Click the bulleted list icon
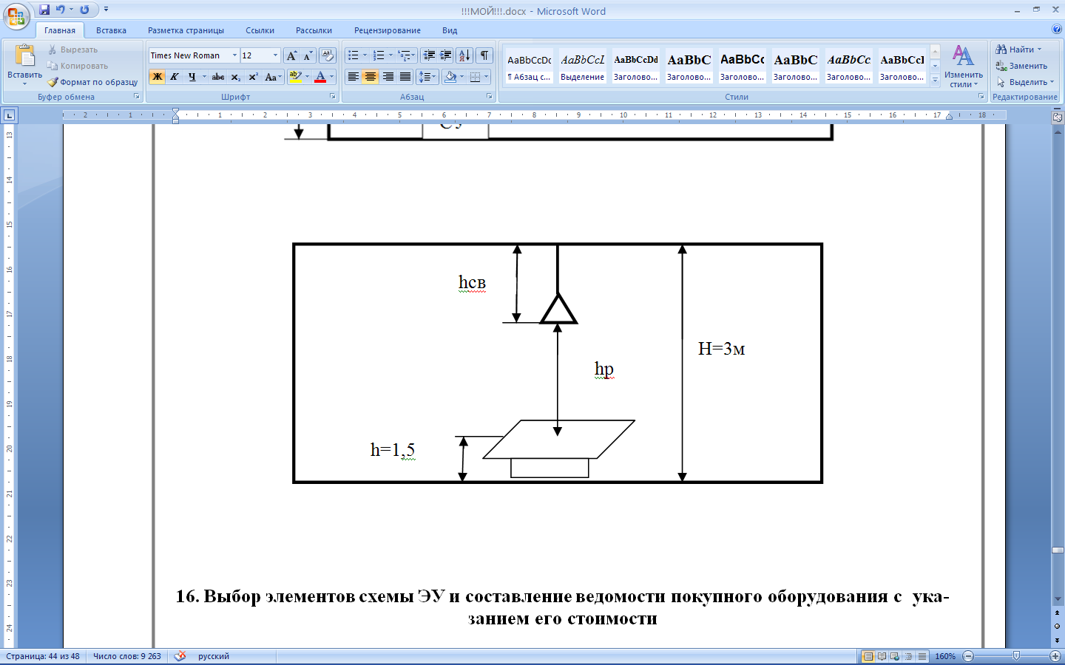The image size is (1065, 665). (x=354, y=55)
